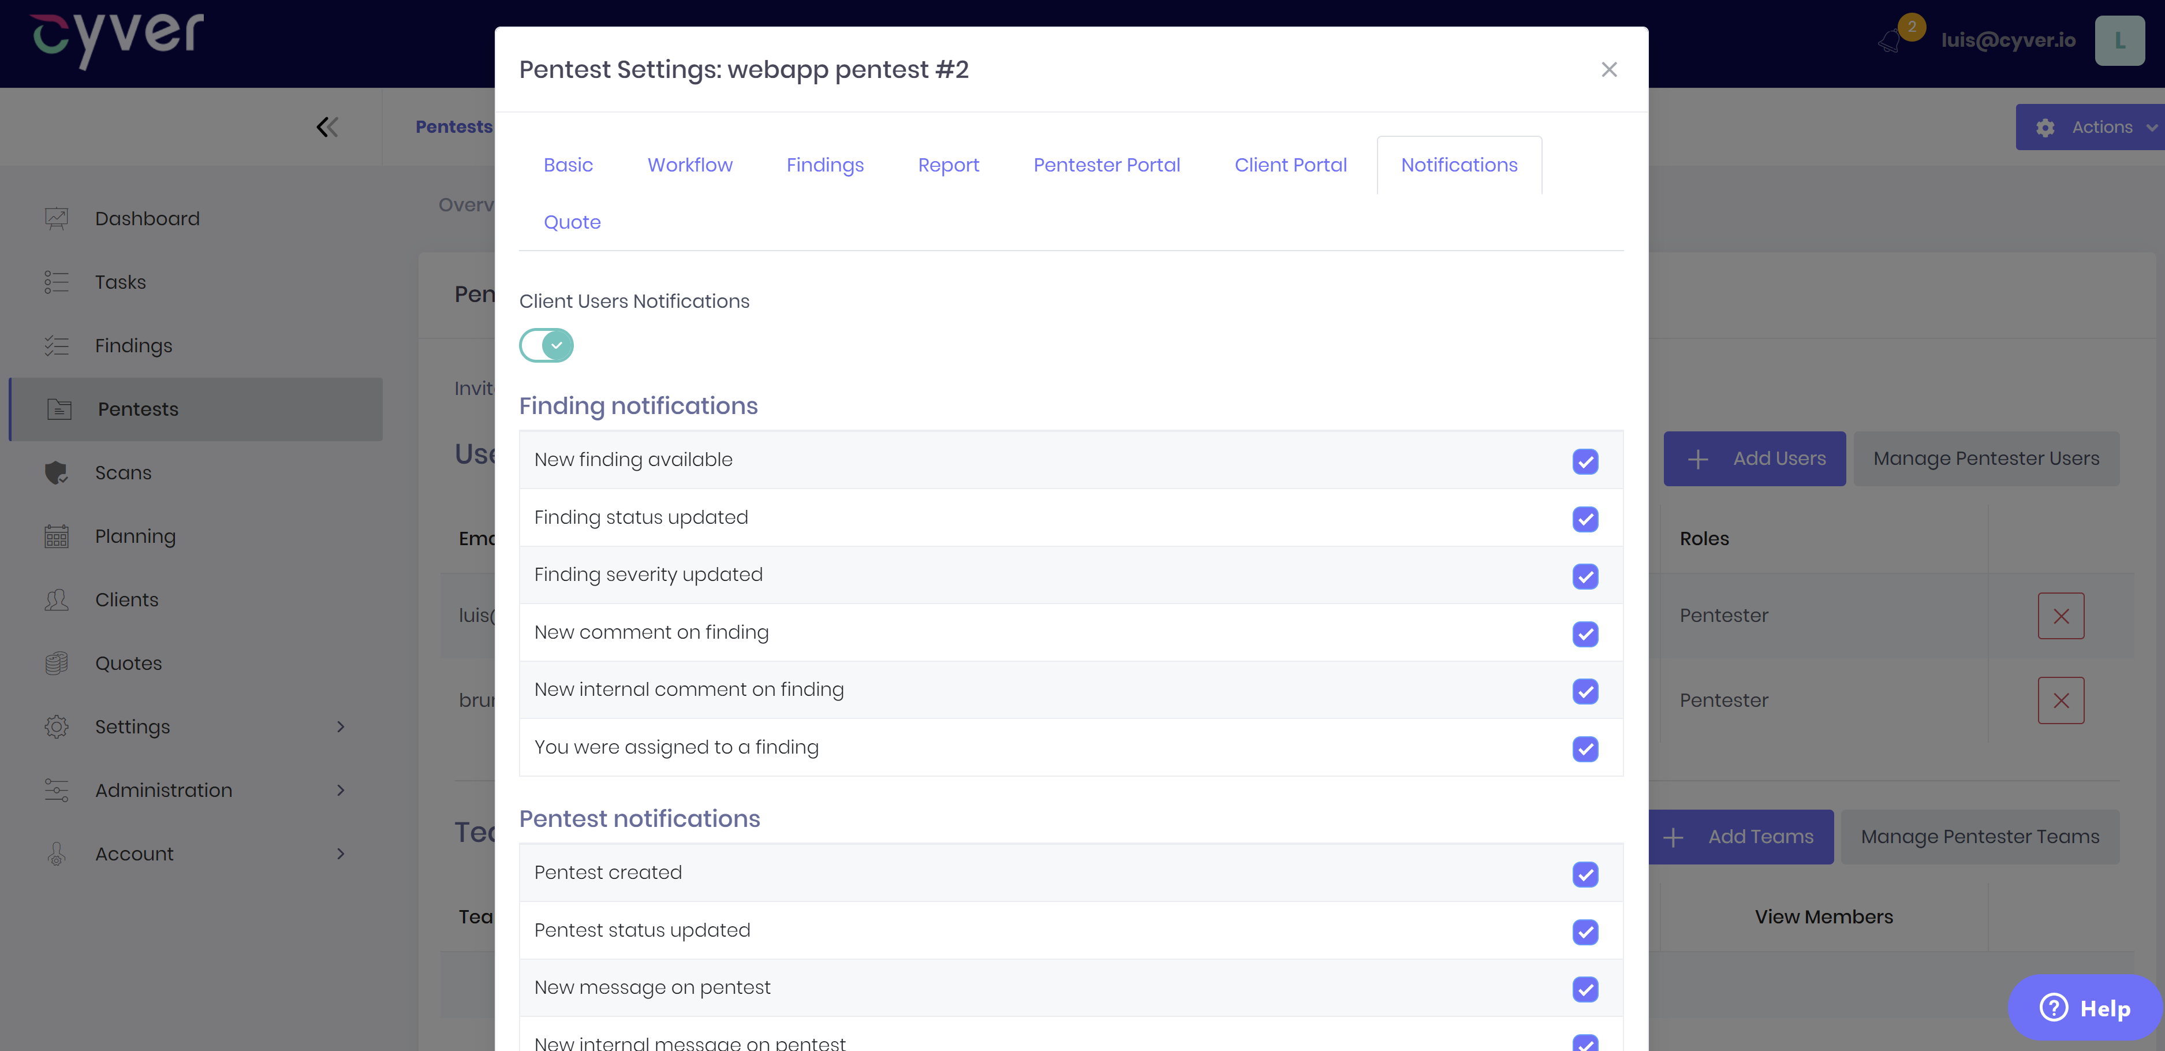
Task: Click the Quotes coins icon
Action: pyautogui.click(x=57, y=664)
